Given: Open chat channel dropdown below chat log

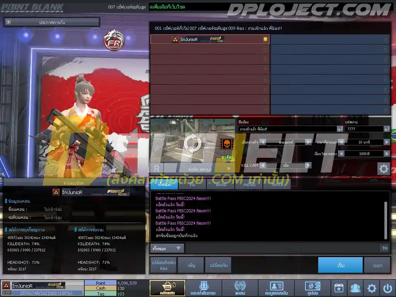Looking at the screenshot, I should click(x=167, y=249).
